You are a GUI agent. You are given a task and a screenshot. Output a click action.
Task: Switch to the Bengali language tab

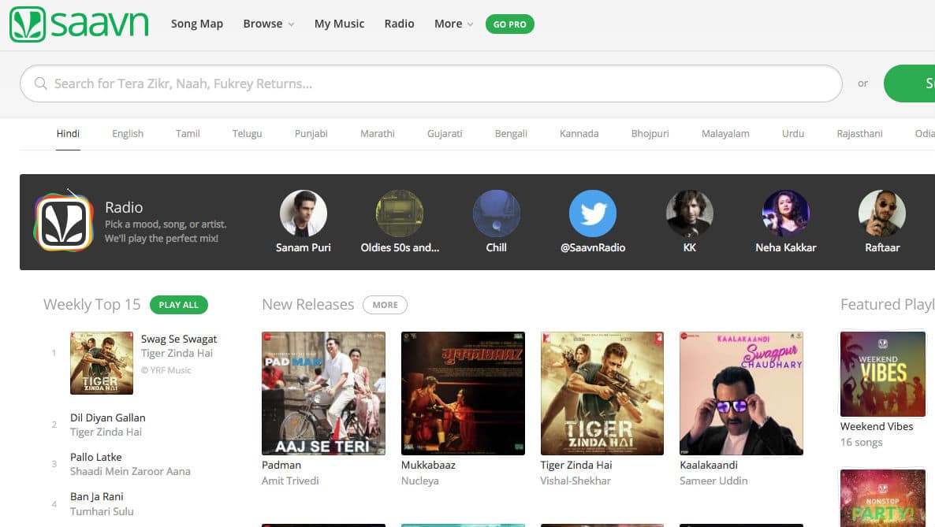coord(511,134)
